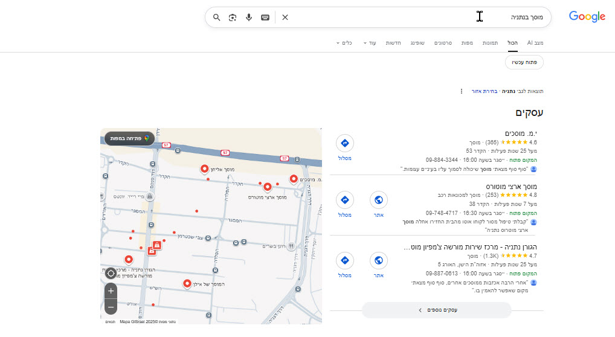The width and height of the screenshot is (615, 337).
Task: Click פתיחה במפות button on map
Action: (129, 138)
